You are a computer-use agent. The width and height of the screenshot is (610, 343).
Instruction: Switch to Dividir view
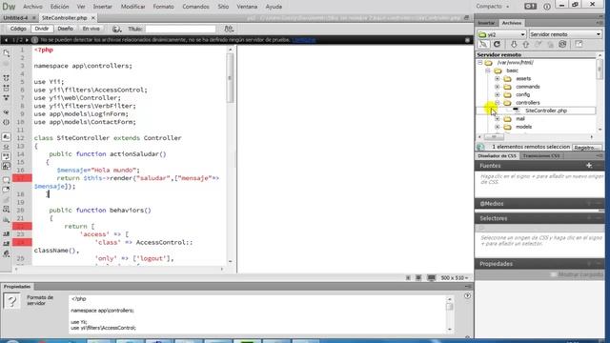click(42, 29)
